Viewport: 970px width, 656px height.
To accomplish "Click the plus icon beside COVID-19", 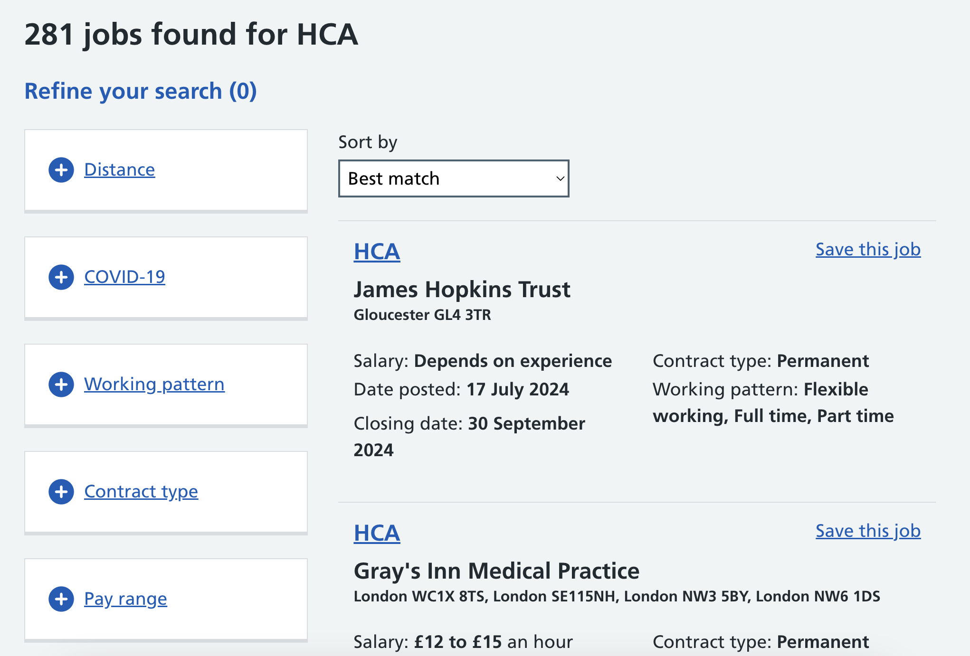I will [61, 277].
